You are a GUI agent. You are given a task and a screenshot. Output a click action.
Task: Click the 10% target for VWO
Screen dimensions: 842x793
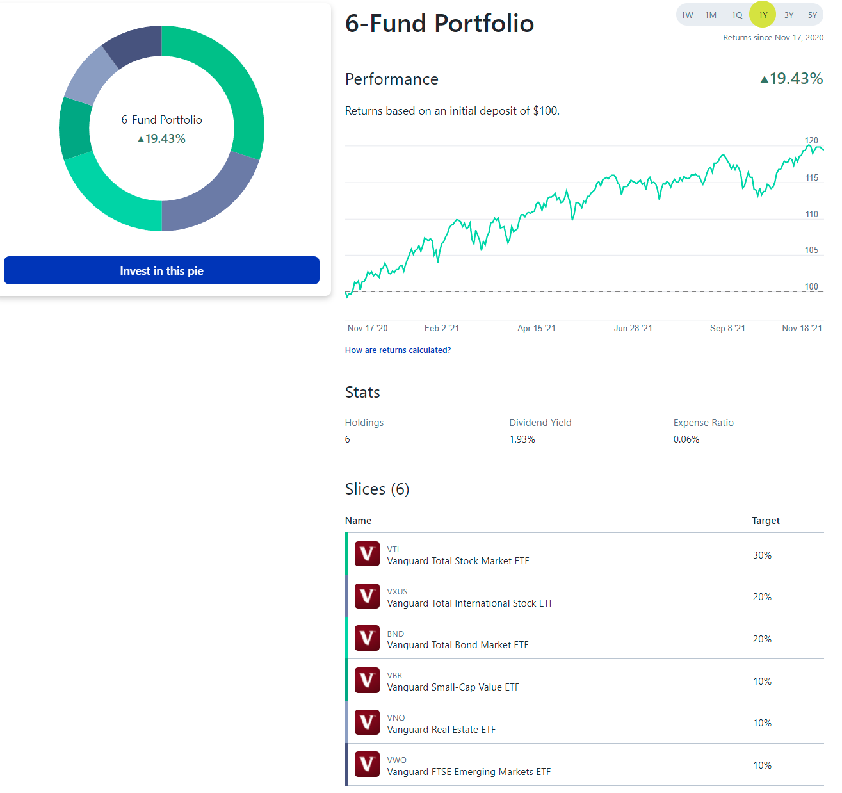pos(762,765)
